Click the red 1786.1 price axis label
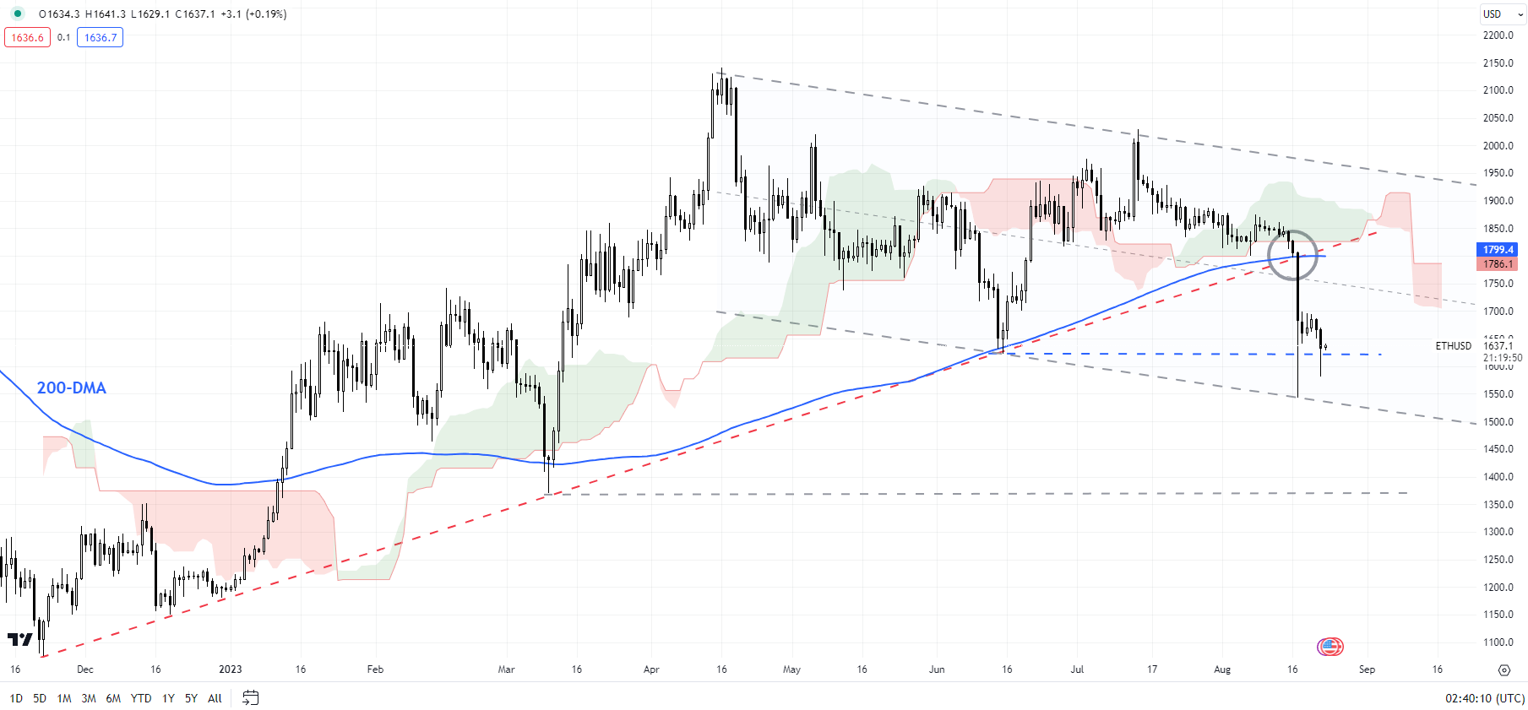 click(1498, 263)
